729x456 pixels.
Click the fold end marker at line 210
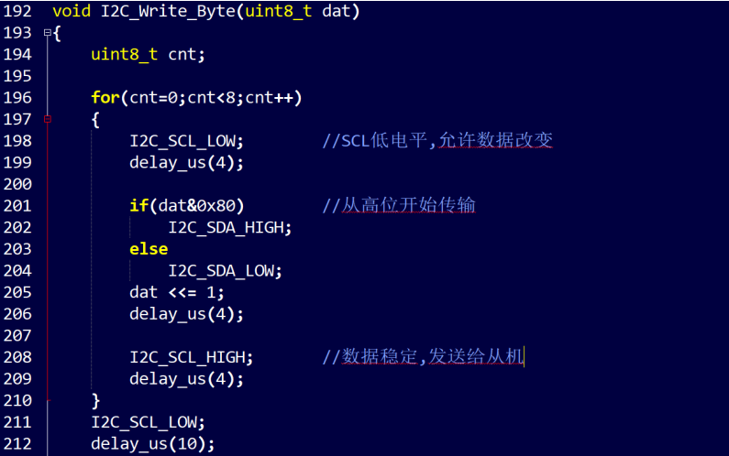[48, 400]
